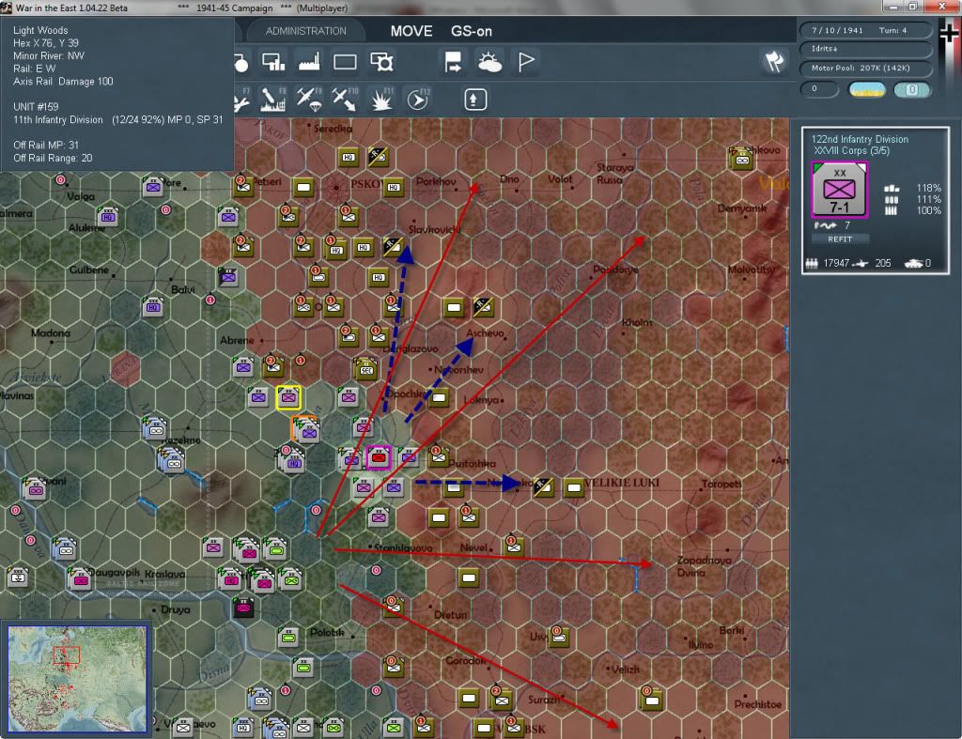This screenshot has height=739, width=962.
Task: Select the magenta-bordered red unit counter
Action: (379, 457)
